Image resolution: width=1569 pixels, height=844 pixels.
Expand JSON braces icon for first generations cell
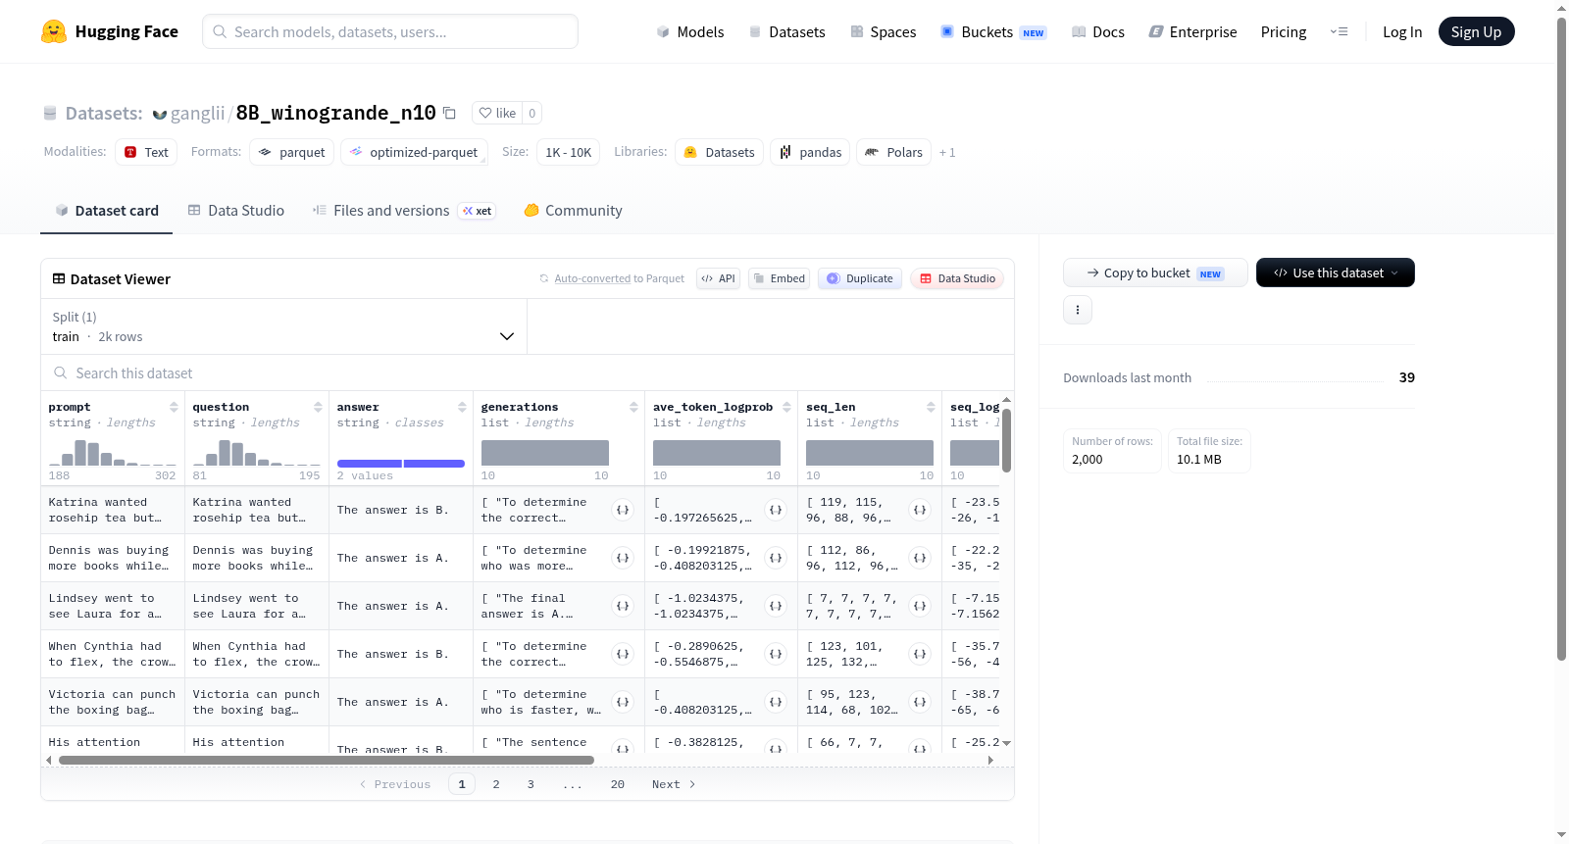tap(623, 510)
